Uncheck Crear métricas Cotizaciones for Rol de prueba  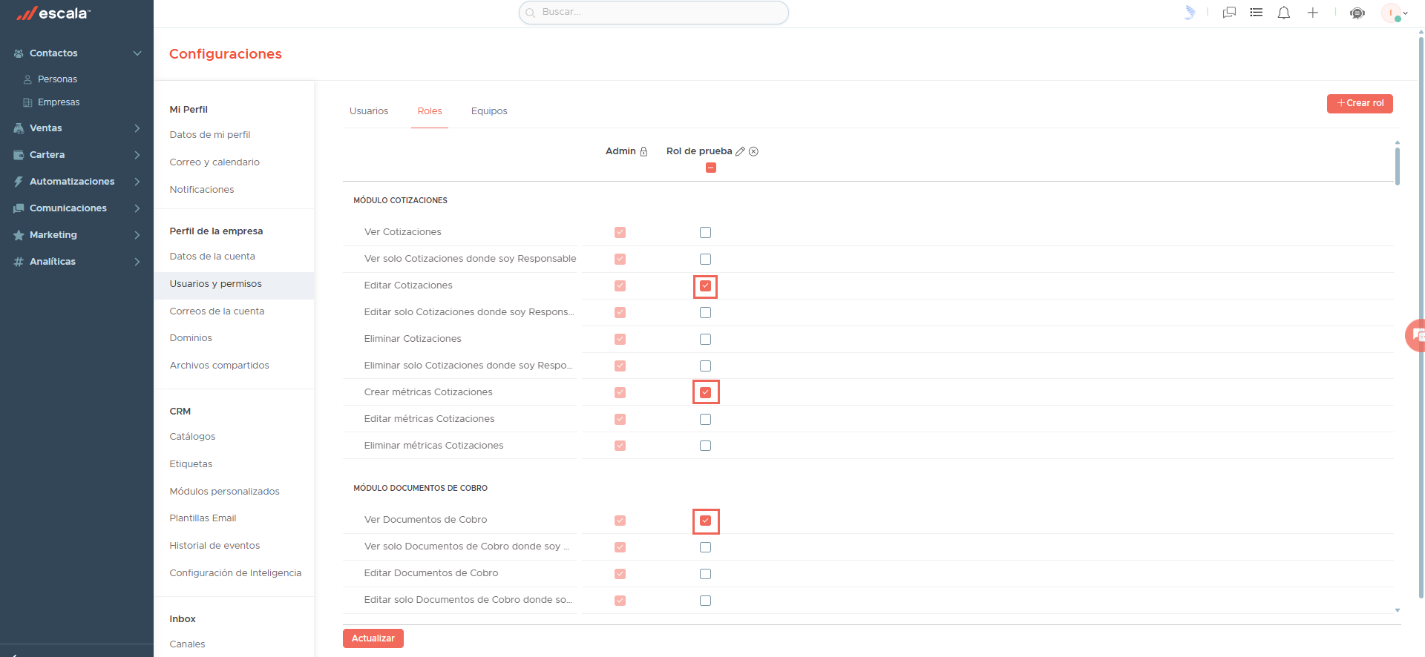point(705,392)
